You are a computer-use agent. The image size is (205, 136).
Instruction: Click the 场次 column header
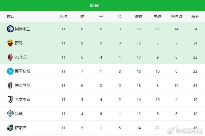pos(63,16)
